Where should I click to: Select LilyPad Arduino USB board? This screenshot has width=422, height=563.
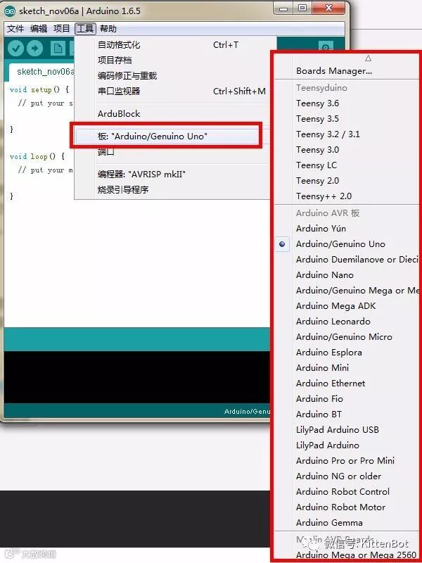click(347, 429)
